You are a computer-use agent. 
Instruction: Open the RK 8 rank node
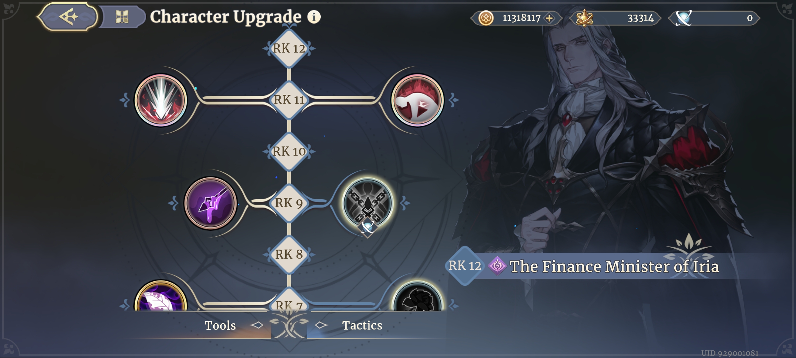[x=289, y=255]
